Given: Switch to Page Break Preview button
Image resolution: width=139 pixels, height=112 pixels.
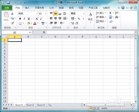Looking at the screenshot, I should 98,108.
